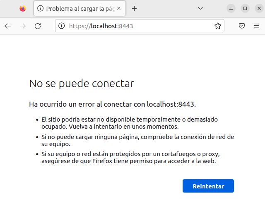Click the Firefox logo icon
Image resolution: width=265 pixels, height=210 pixels.
coord(23,8)
